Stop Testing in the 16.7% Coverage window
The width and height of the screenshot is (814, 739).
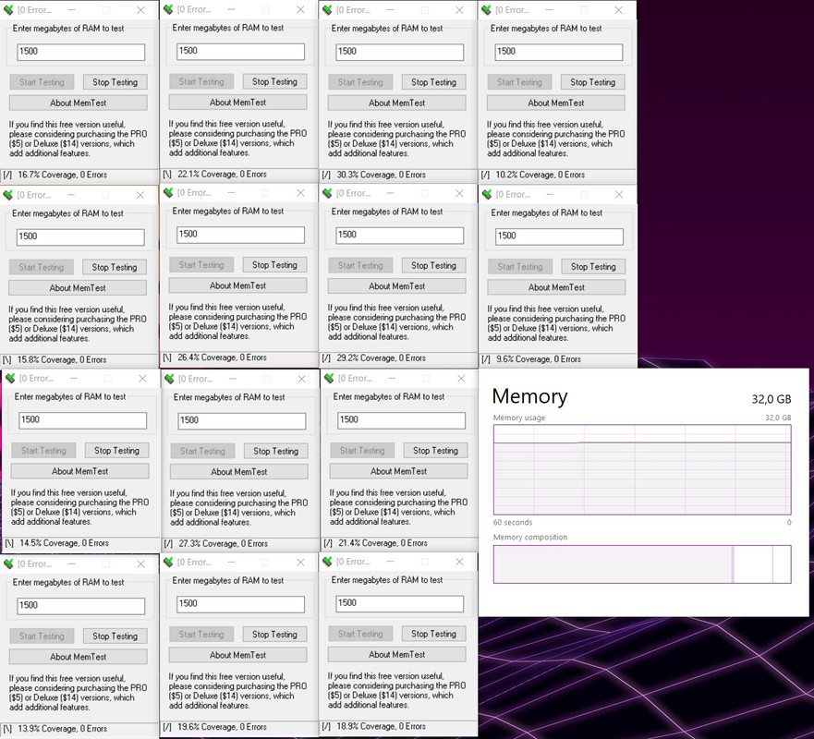[x=115, y=82]
